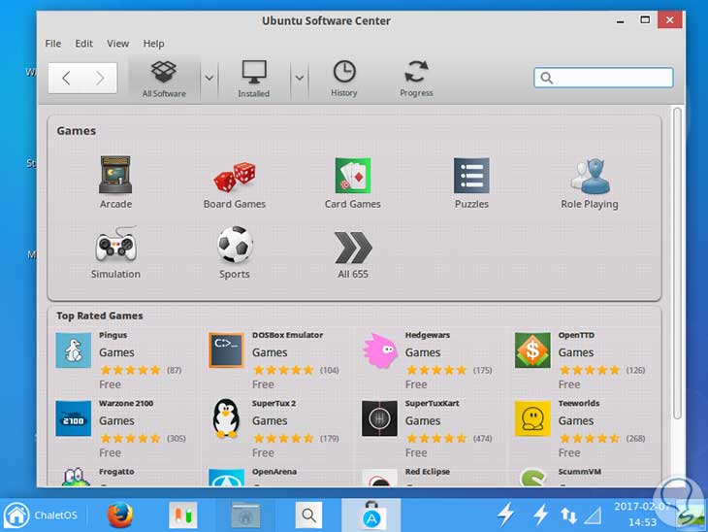Open the Card Games category
Screen dimensions: 708x532
[x=353, y=183]
